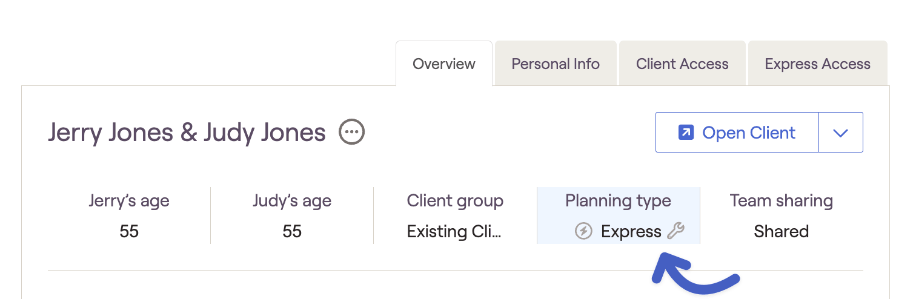The height and width of the screenshot is (299, 916).
Task: Click the Client group label
Action: [455, 201]
